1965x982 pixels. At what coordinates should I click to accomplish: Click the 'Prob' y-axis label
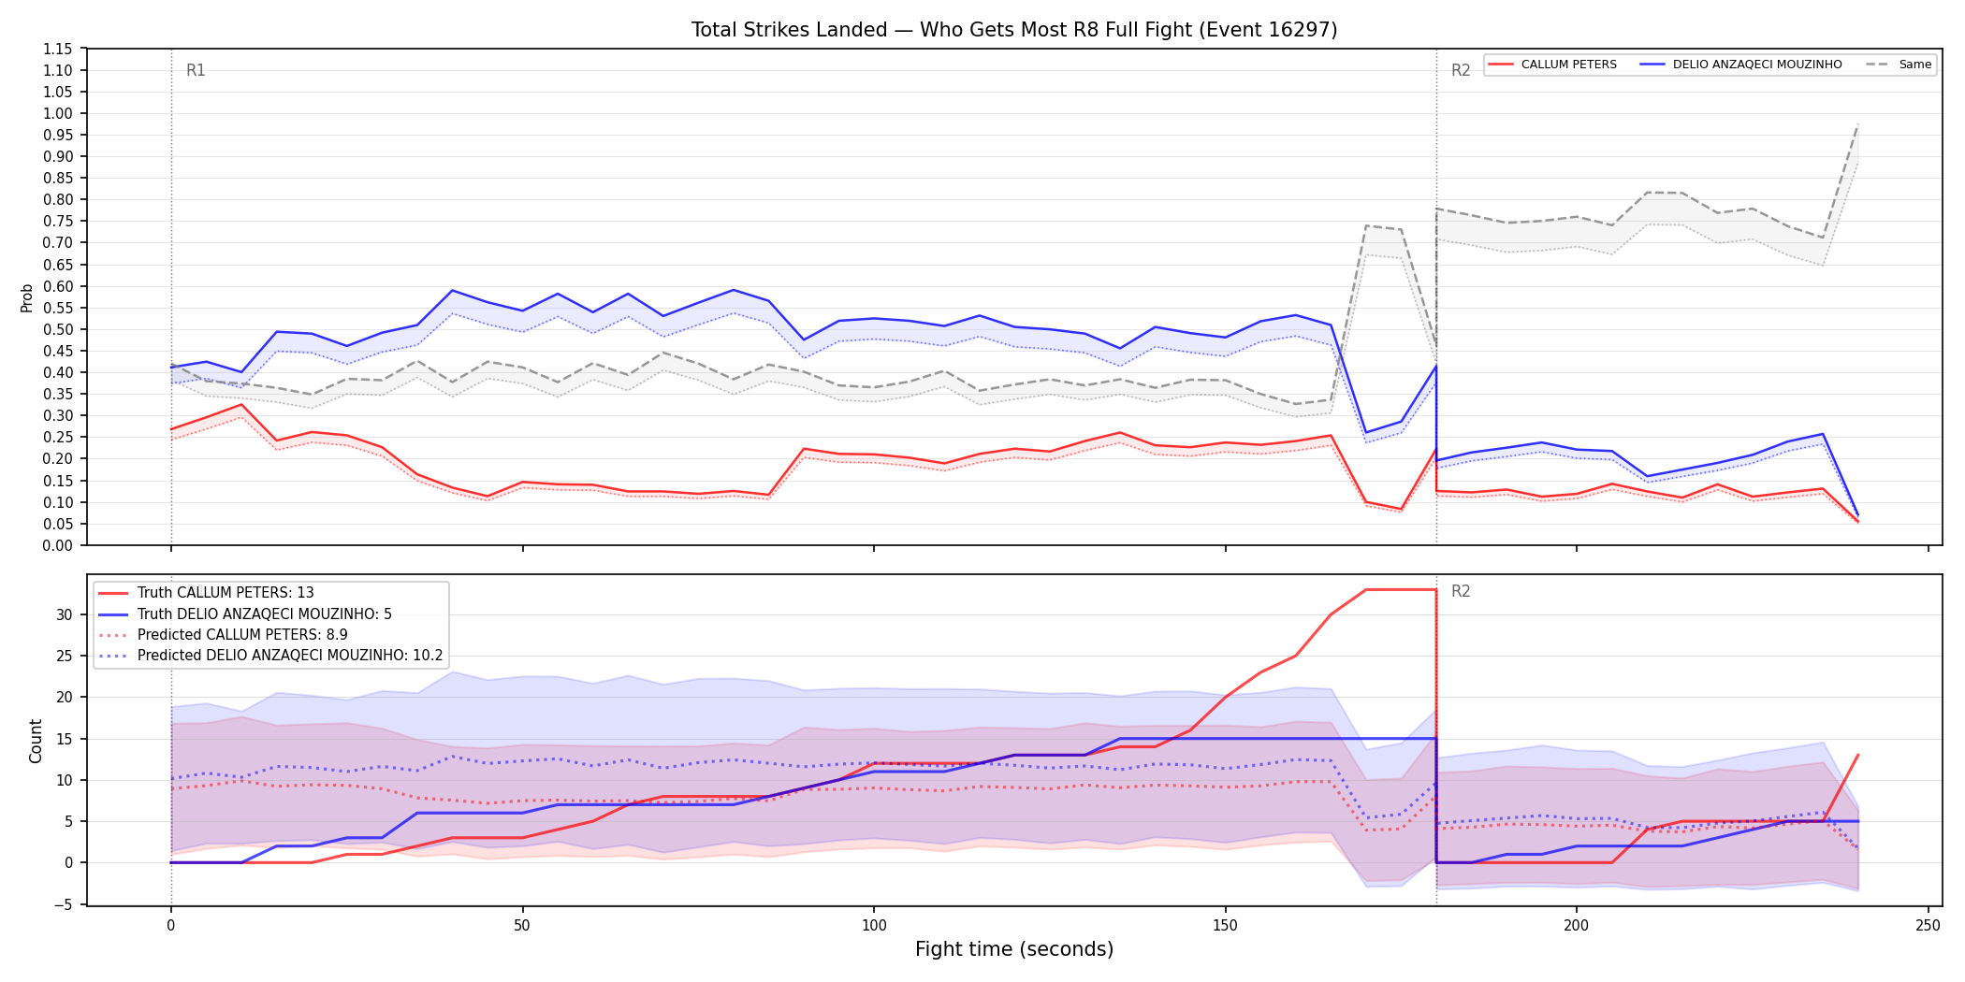click(x=27, y=297)
